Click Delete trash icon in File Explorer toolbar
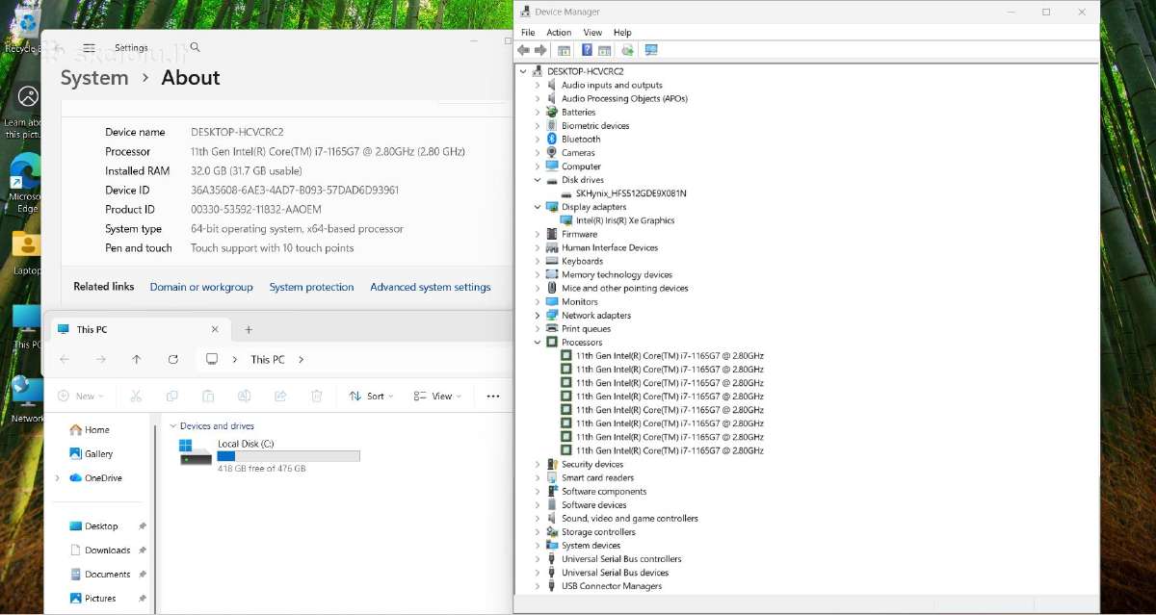 coord(317,396)
